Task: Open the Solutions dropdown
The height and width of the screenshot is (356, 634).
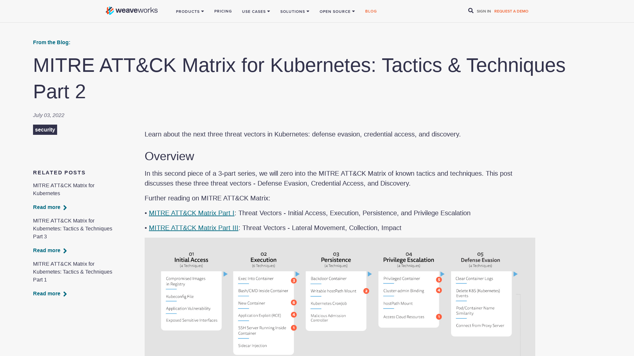Action: click(295, 11)
